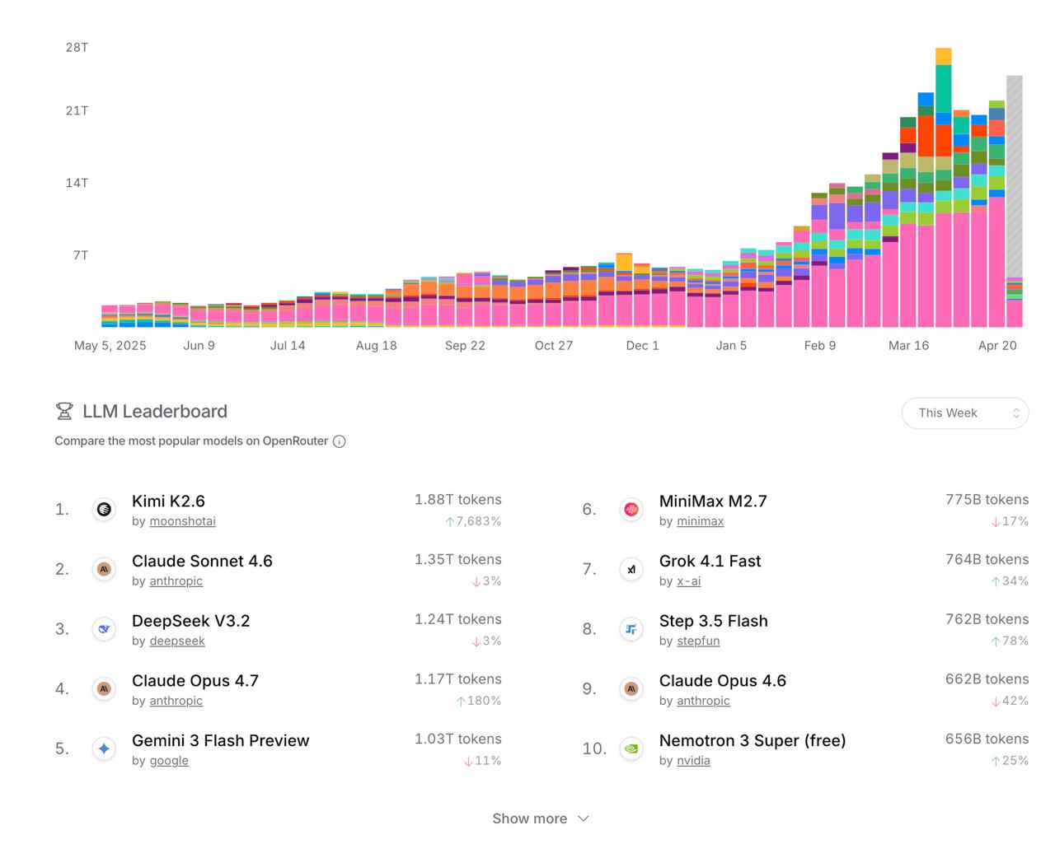Click the MiniMax M2.7 logo icon
The image size is (1055, 858).
click(631, 510)
